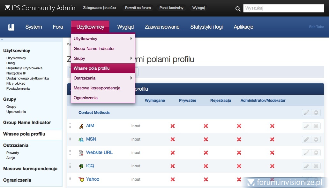329x188 pixels.
Task: Click the edit pencil for Contact Methods
Action: point(306,113)
